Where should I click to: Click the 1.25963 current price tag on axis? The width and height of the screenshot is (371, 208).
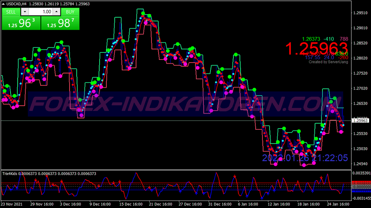[x=360, y=121]
